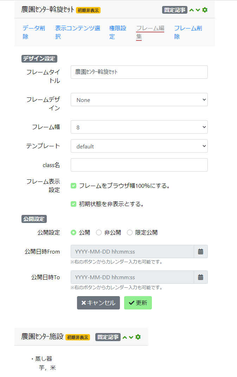Move 農園センター施設 frame down with arrow
The width and height of the screenshot is (237, 377).
pos(131,337)
